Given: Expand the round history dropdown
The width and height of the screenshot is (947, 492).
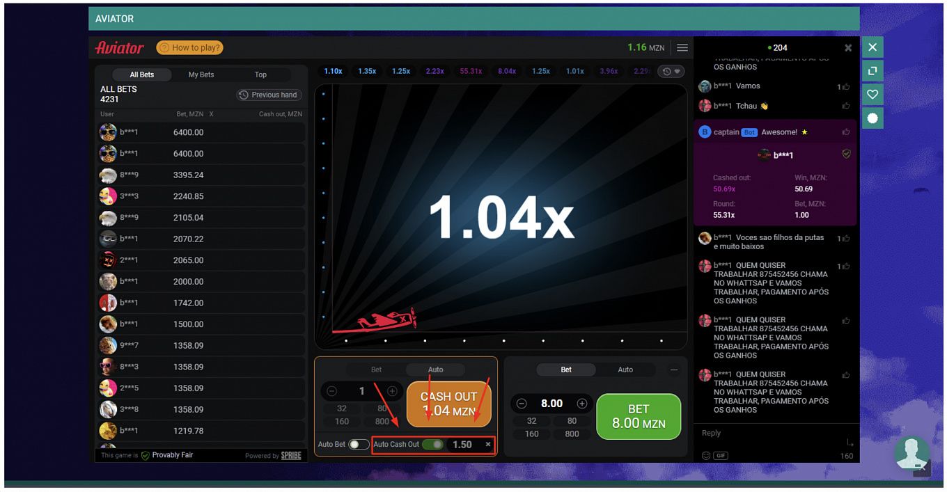Looking at the screenshot, I should (671, 72).
